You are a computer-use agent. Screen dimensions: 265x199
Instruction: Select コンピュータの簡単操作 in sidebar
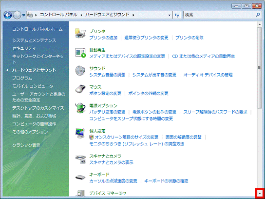(x=34, y=124)
